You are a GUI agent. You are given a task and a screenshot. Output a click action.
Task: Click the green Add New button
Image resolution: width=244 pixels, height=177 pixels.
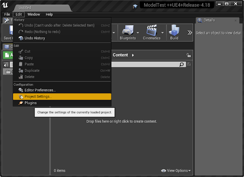(x=8, y=55)
